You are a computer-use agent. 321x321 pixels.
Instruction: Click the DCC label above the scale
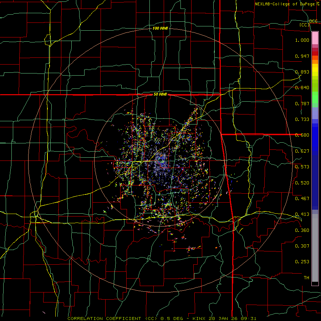click(313, 21)
